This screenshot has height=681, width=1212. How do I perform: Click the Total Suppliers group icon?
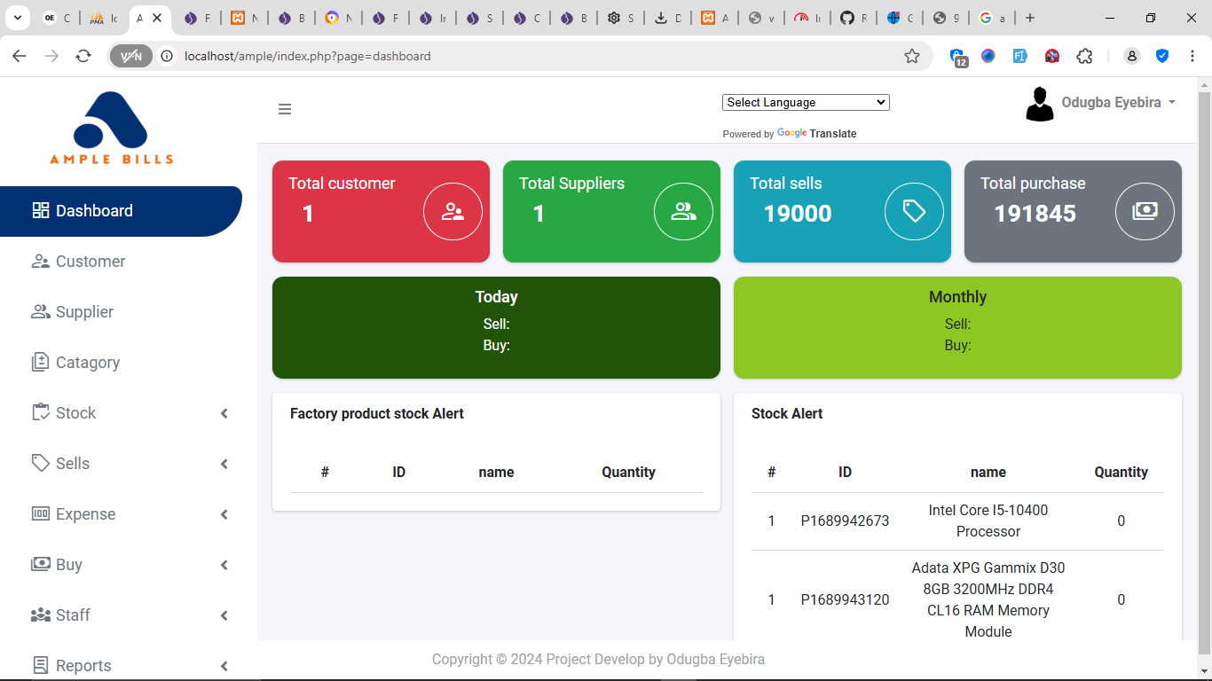point(683,211)
